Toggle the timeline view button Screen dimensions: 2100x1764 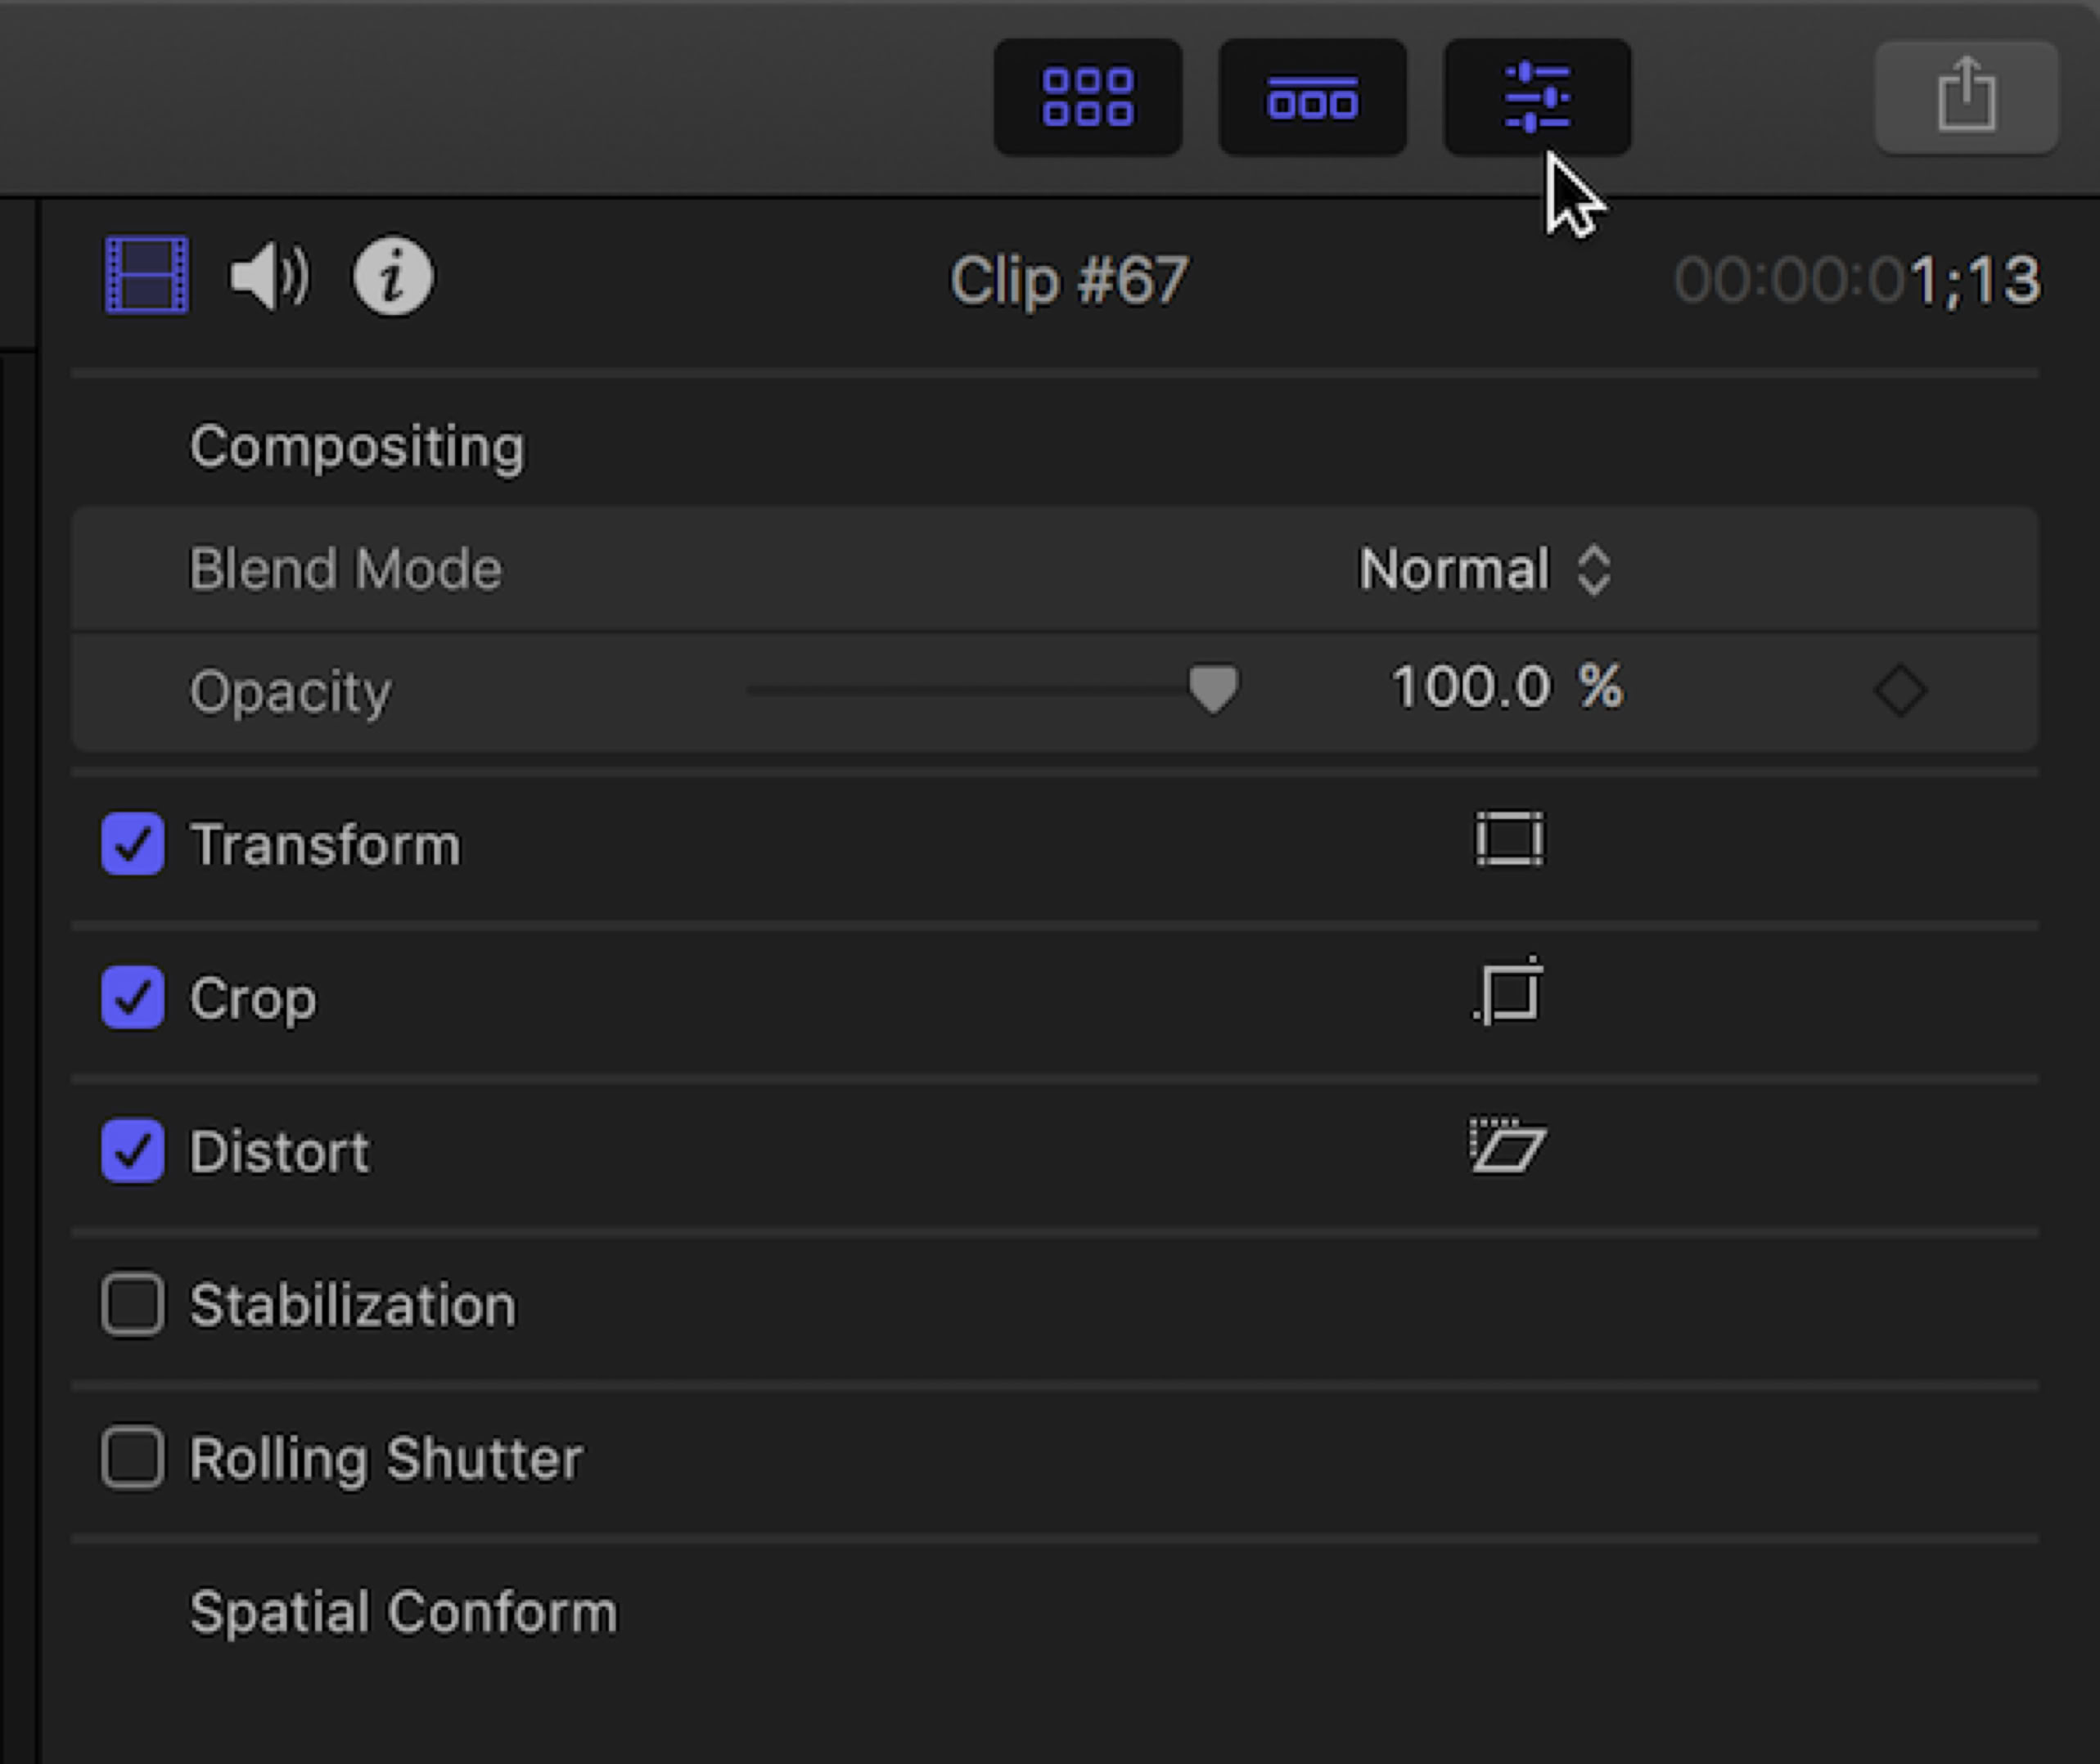click(1312, 97)
